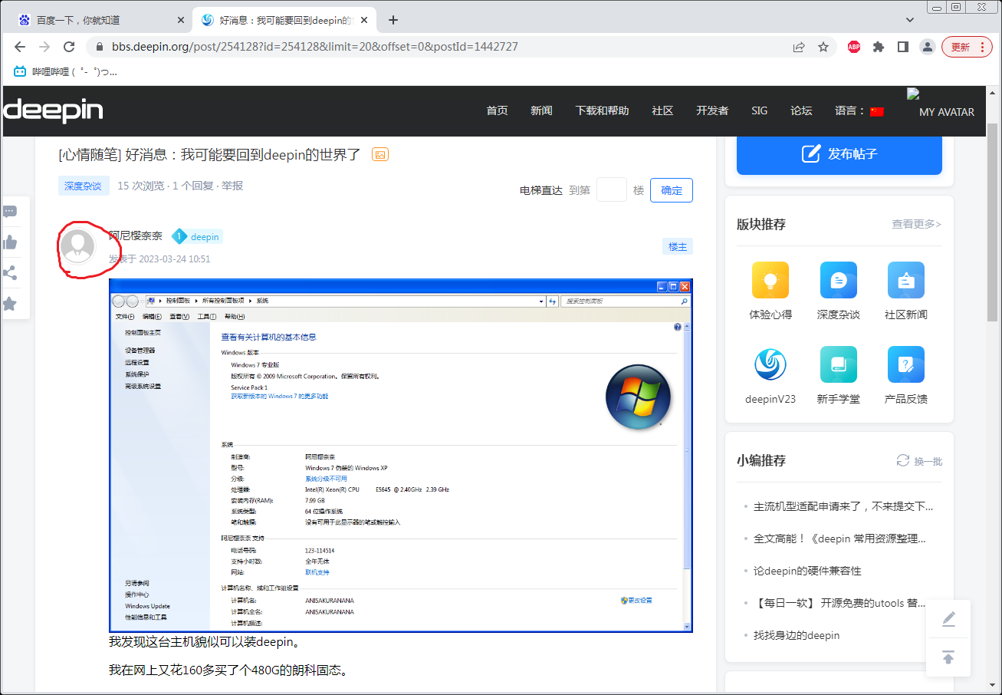Favorite the post with the sidebar star
This screenshot has height=695, width=1002.
click(x=10, y=304)
